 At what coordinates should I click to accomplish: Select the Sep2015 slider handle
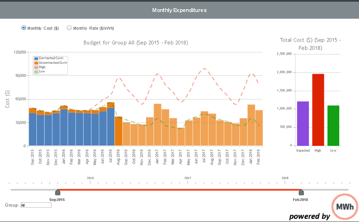point(58,192)
